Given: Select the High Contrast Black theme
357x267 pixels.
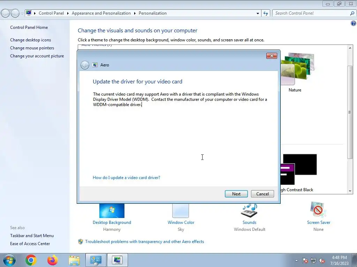Looking at the screenshot, I should point(298,173).
